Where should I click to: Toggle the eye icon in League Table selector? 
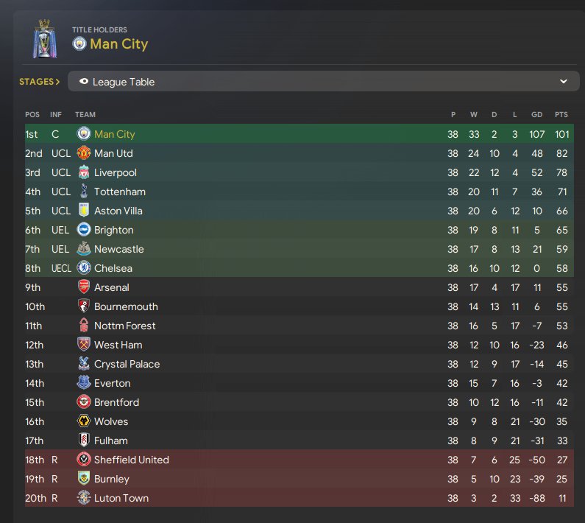click(84, 82)
